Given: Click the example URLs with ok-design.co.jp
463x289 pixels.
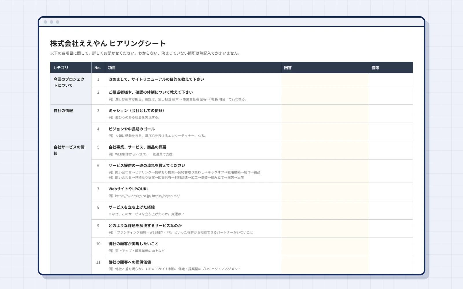Looking at the screenshot, I should pos(144,196).
